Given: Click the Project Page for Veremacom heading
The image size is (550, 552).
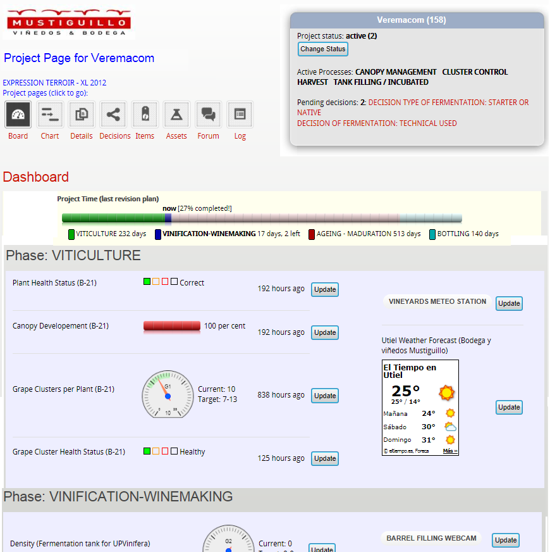Looking at the screenshot, I should pos(79,58).
